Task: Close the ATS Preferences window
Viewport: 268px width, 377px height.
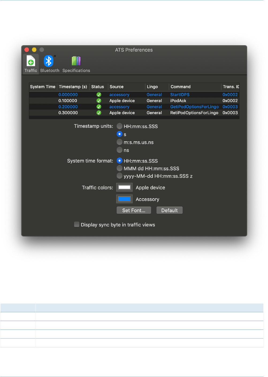Action: click(x=27, y=50)
